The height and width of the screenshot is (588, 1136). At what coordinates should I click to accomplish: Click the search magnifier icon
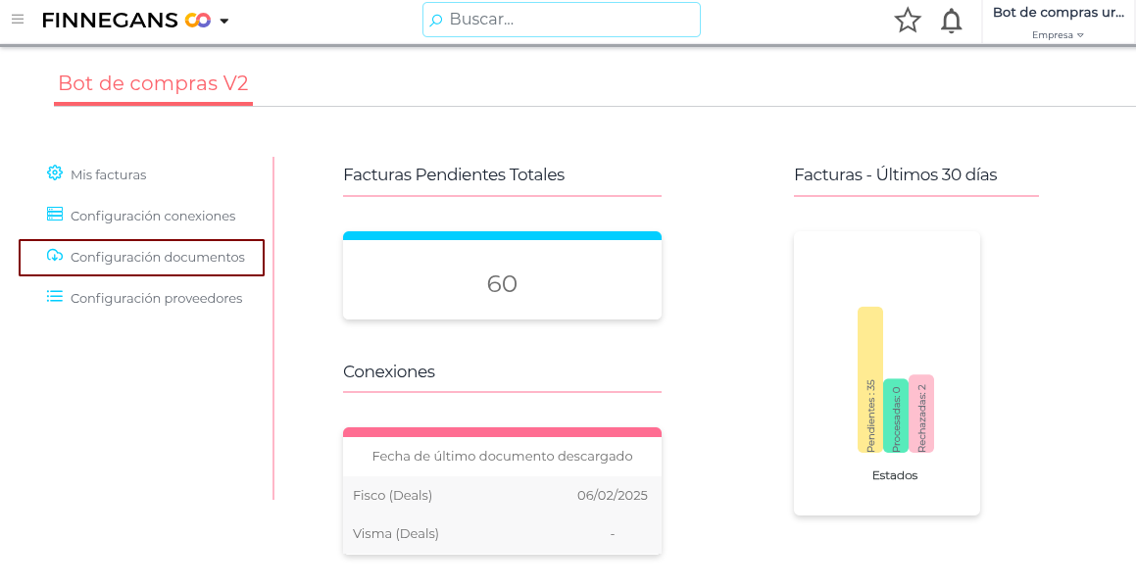pyautogui.click(x=436, y=20)
